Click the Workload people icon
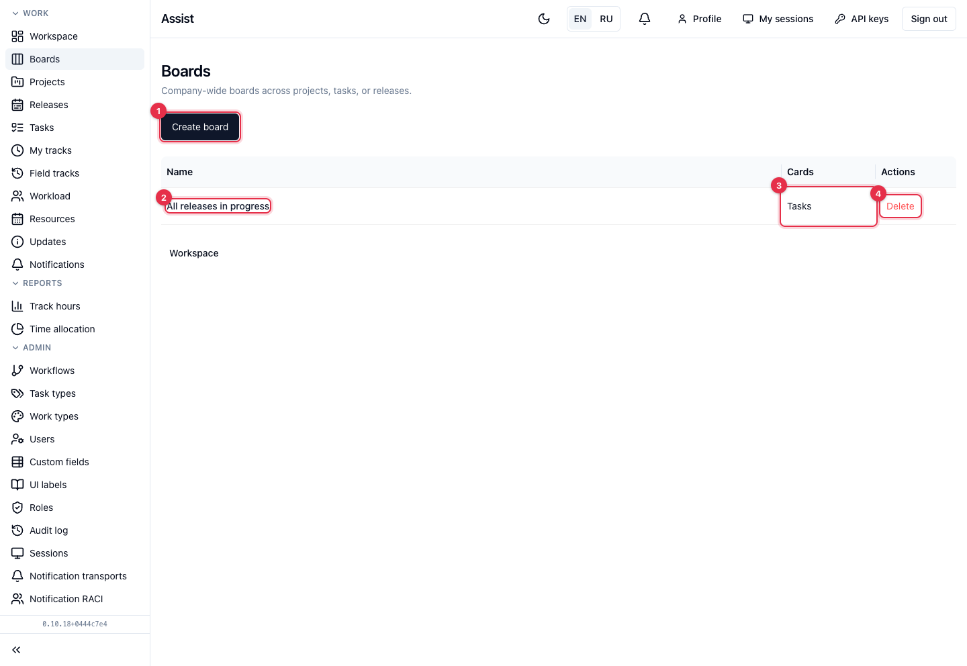The width and height of the screenshot is (967, 666). pyautogui.click(x=17, y=196)
